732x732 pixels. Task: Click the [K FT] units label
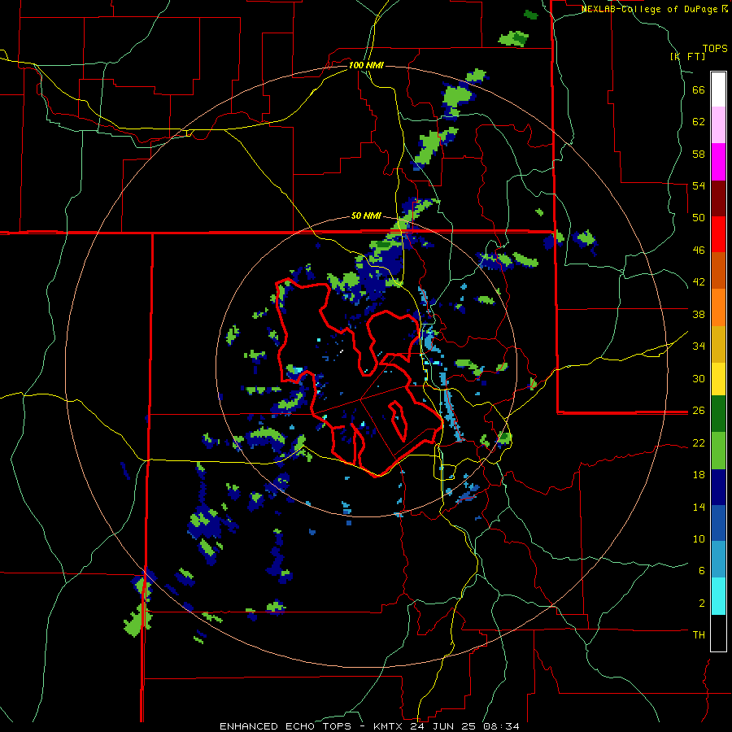(687, 56)
